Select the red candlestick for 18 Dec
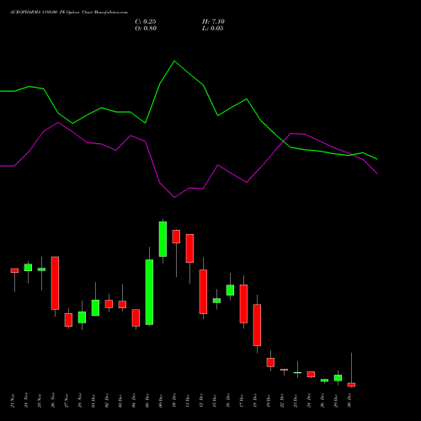Screen dimensions: 421x421 [x=257, y=325]
